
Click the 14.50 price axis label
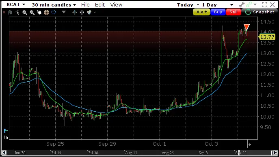pos(268,22)
